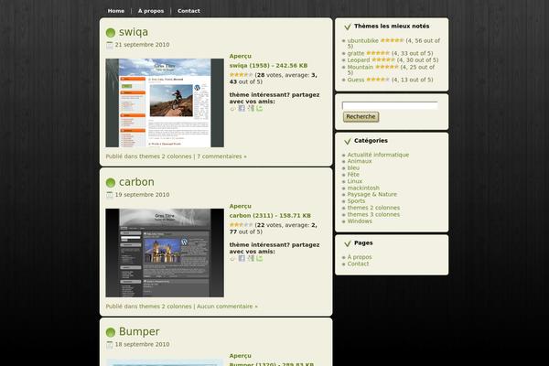
Task: Open Contact in top navigation
Action: click(x=188, y=11)
